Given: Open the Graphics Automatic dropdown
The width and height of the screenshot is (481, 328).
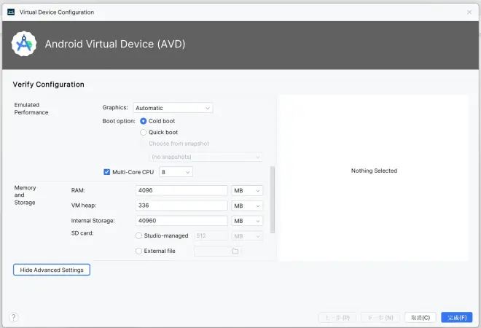Looking at the screenshot, I should tap(173, 108).
